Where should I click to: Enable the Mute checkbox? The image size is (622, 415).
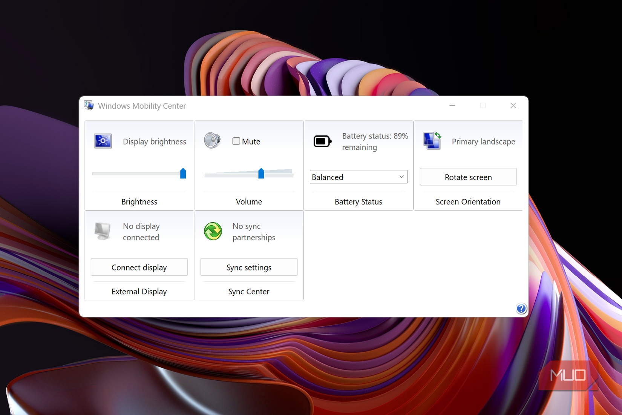pos(236,141)
